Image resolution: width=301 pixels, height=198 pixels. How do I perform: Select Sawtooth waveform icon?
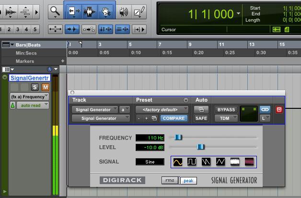pyautogui.click(x=206, y=162)
